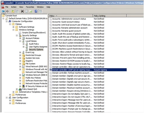Click the Policy Setting column header
The width and height of the screenshot is (144, 113).
(110, 16)
